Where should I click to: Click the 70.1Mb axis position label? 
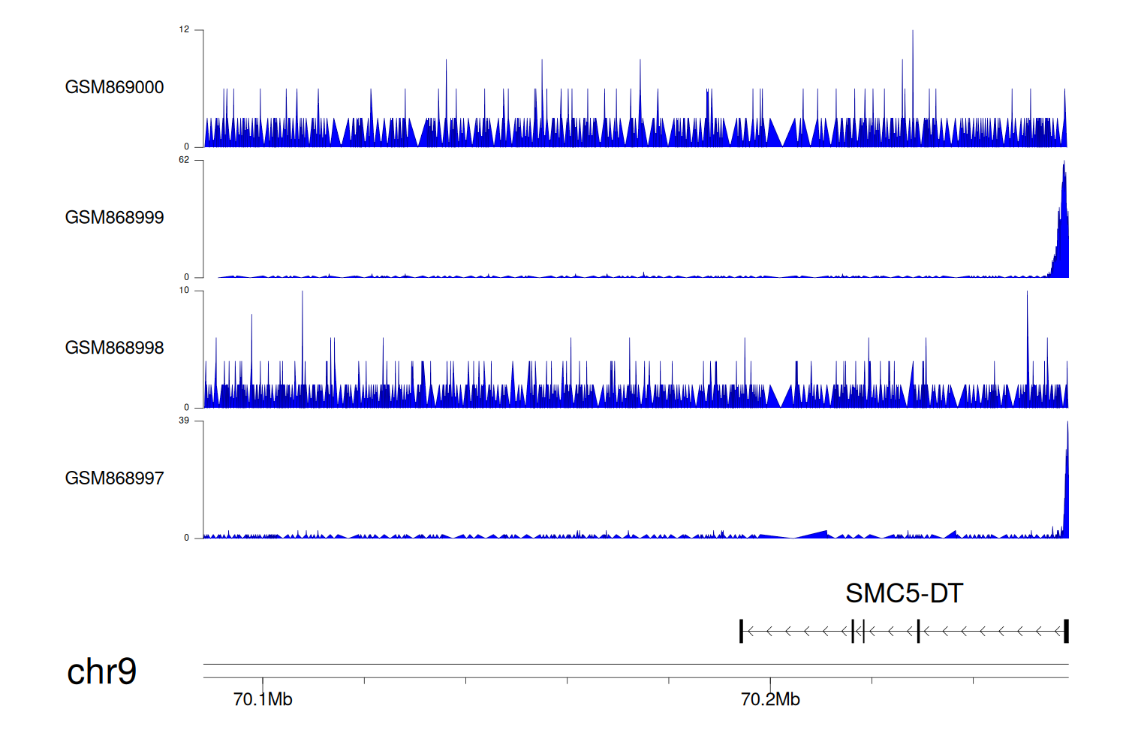click(263, 699)
